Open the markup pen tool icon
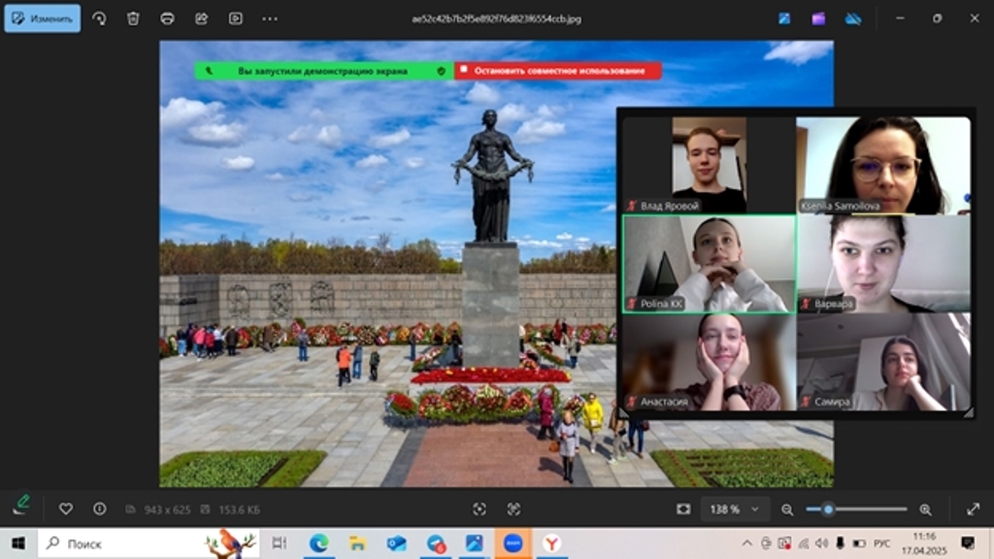994x559 pixels. coord(21,504)
